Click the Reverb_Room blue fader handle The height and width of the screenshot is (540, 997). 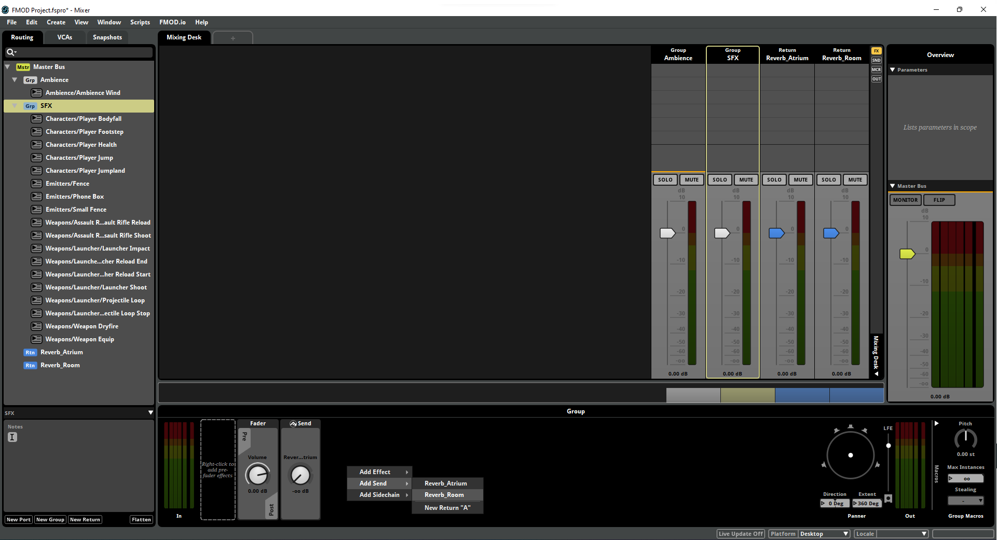(831, 233)
